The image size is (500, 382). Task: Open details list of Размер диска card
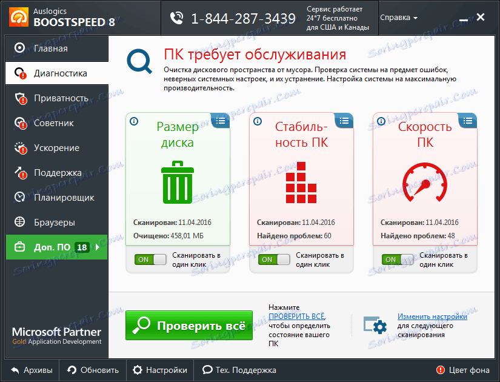pyautogui.click(x=221, y=121)
